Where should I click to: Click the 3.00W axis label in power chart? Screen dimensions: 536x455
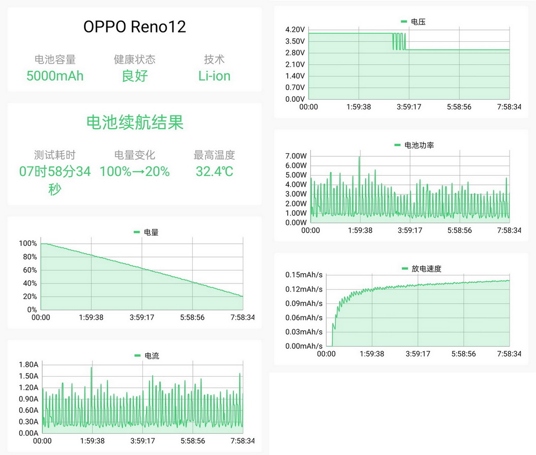pyautogui.click(x=296, y=193)
